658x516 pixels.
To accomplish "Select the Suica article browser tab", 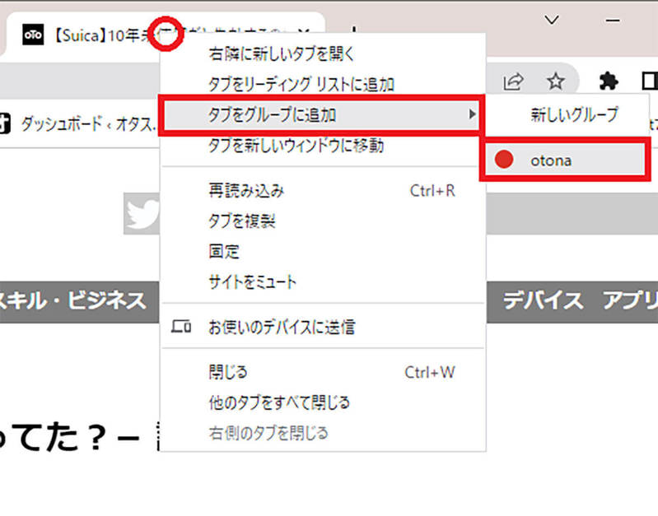I will tap(164, 35).
